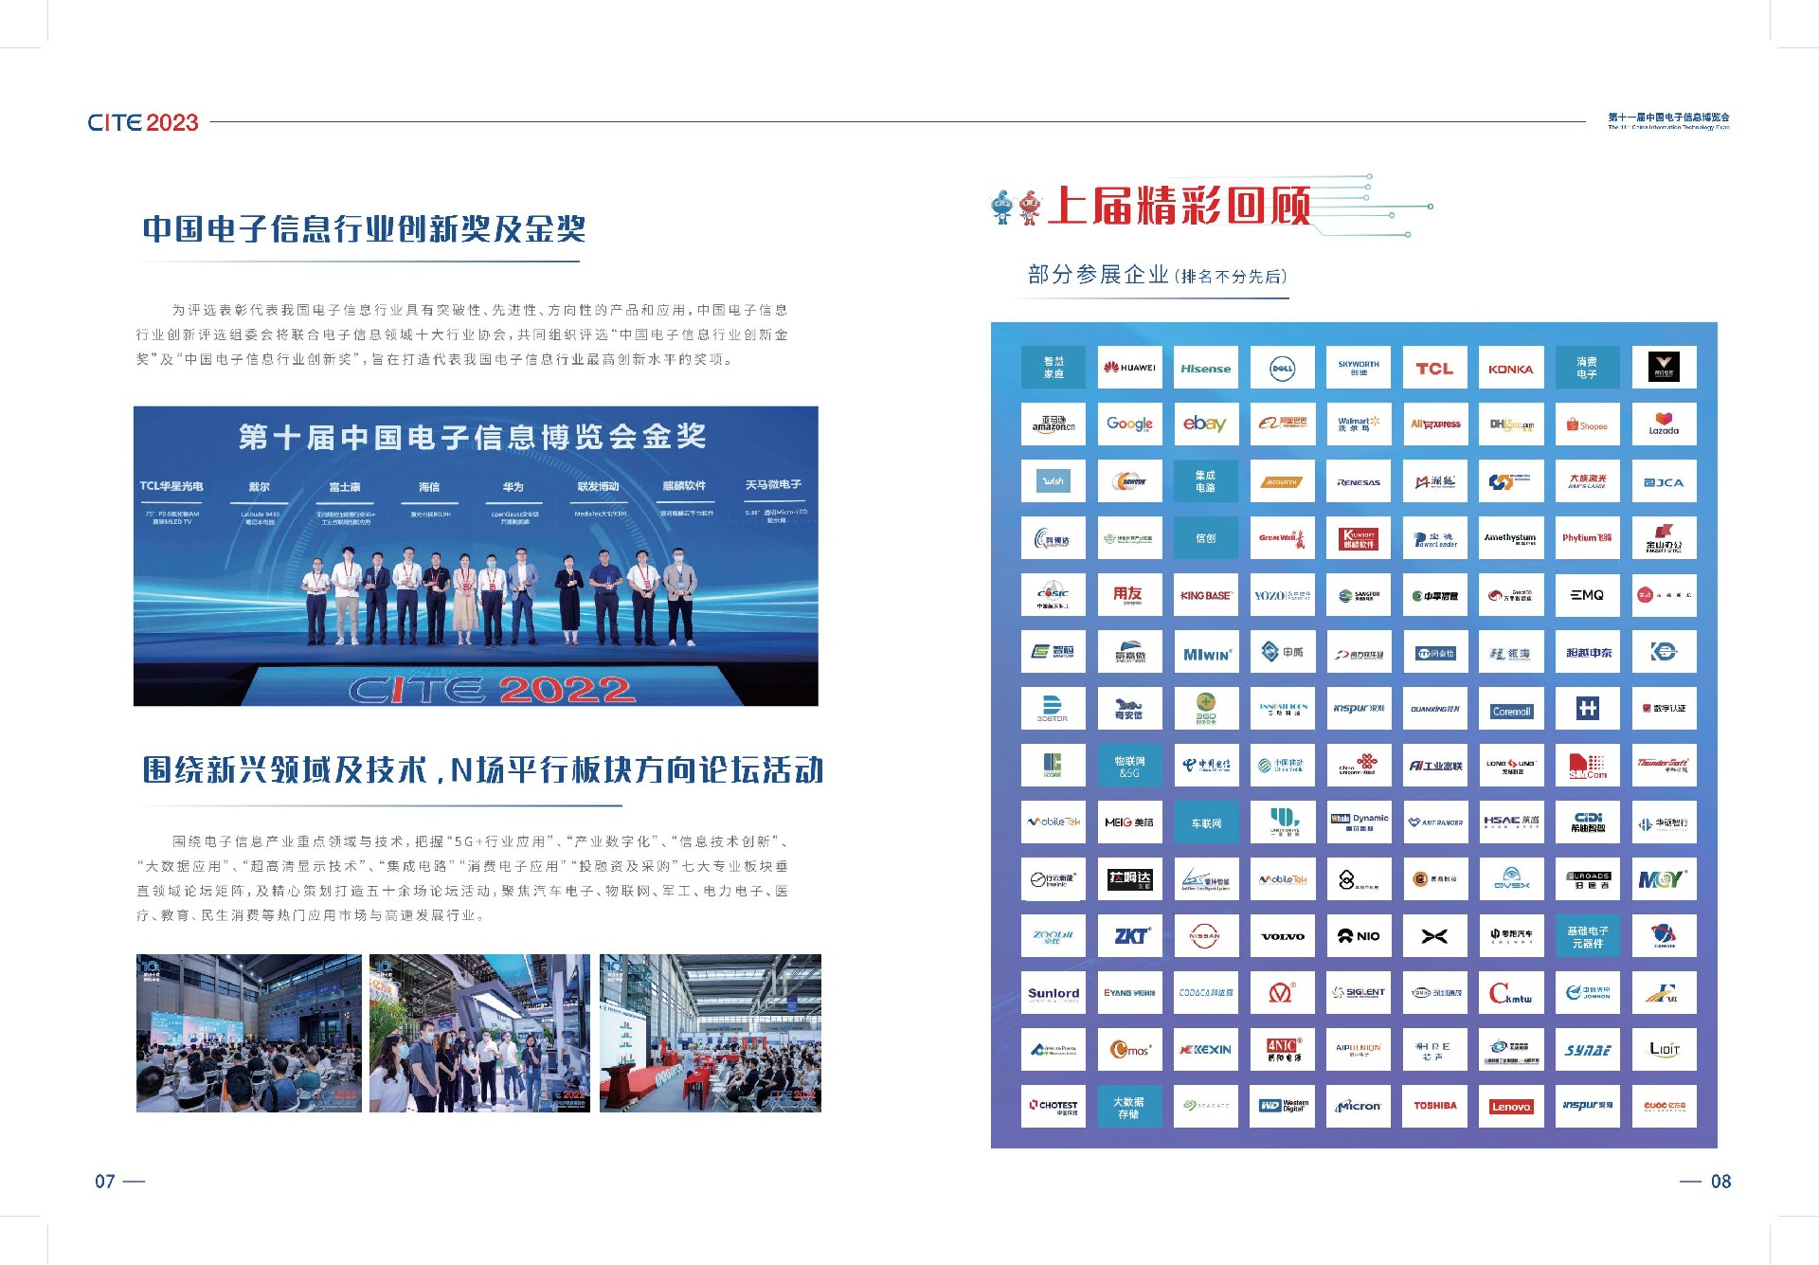Click the 中国电信 logo tile
Image resolution: width=1819 pixels, height=1265 pixels.
pos(1206,766)
